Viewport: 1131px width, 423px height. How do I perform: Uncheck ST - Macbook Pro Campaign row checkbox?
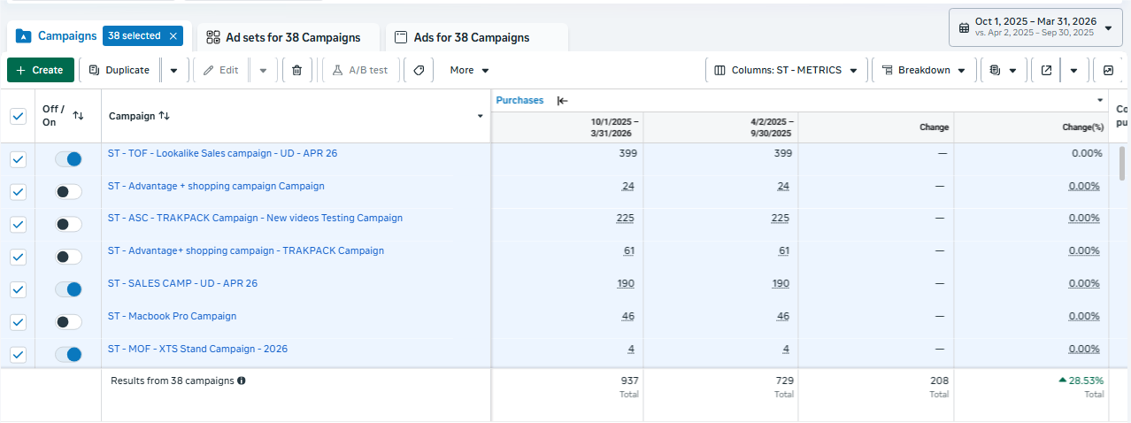[18, 322]
